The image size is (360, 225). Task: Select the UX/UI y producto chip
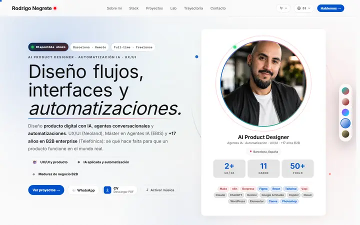[50, 162]
